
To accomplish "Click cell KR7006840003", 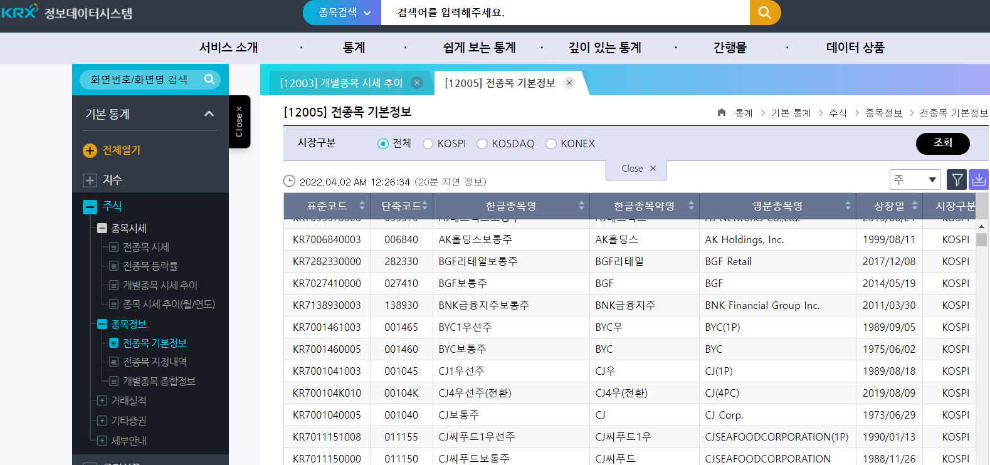I will (x=327, y=239).
